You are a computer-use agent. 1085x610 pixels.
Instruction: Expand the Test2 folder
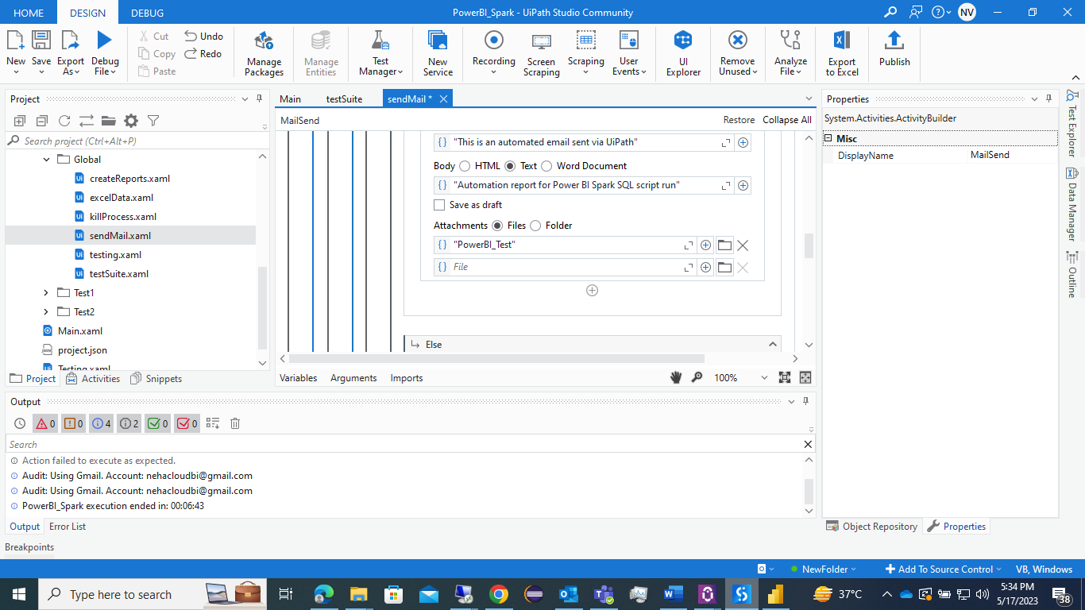47,312
